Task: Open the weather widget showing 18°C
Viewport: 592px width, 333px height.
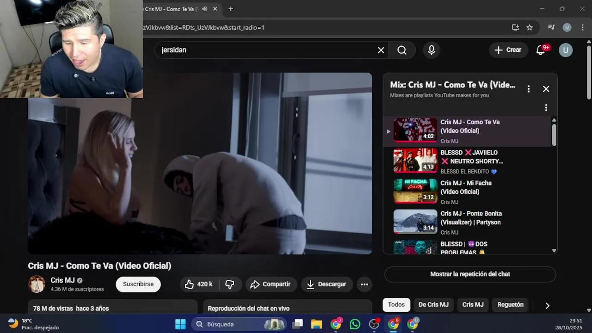Action: coord(34,324)
